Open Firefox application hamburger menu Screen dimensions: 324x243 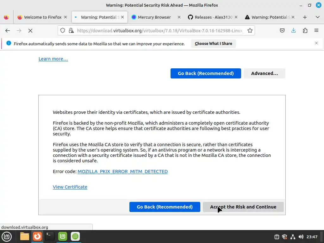coord(316,31)
